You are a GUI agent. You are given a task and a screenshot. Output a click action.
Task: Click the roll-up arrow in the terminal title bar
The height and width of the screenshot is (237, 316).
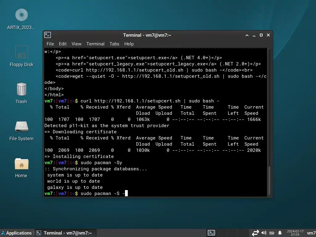point(247,35)
